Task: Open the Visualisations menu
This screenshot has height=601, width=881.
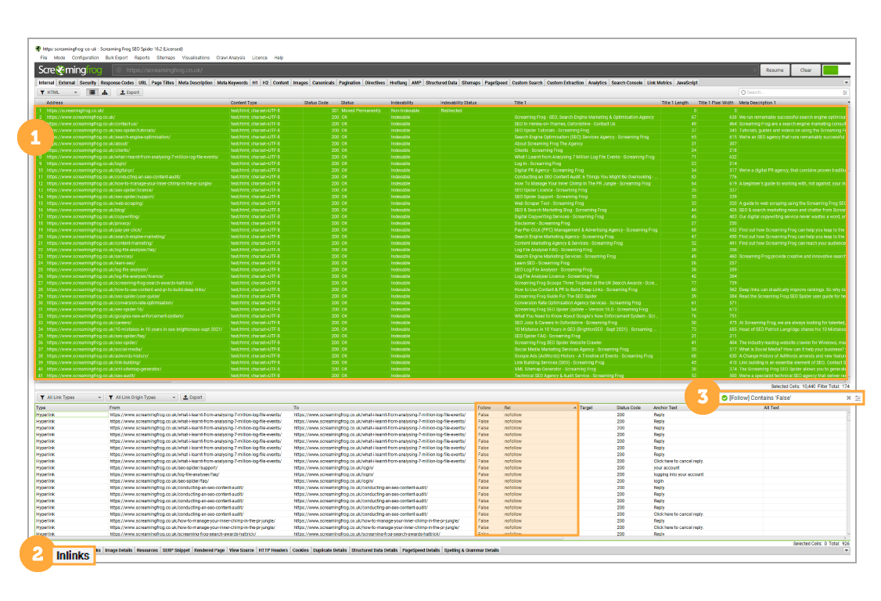Action: tap(196, 58)
